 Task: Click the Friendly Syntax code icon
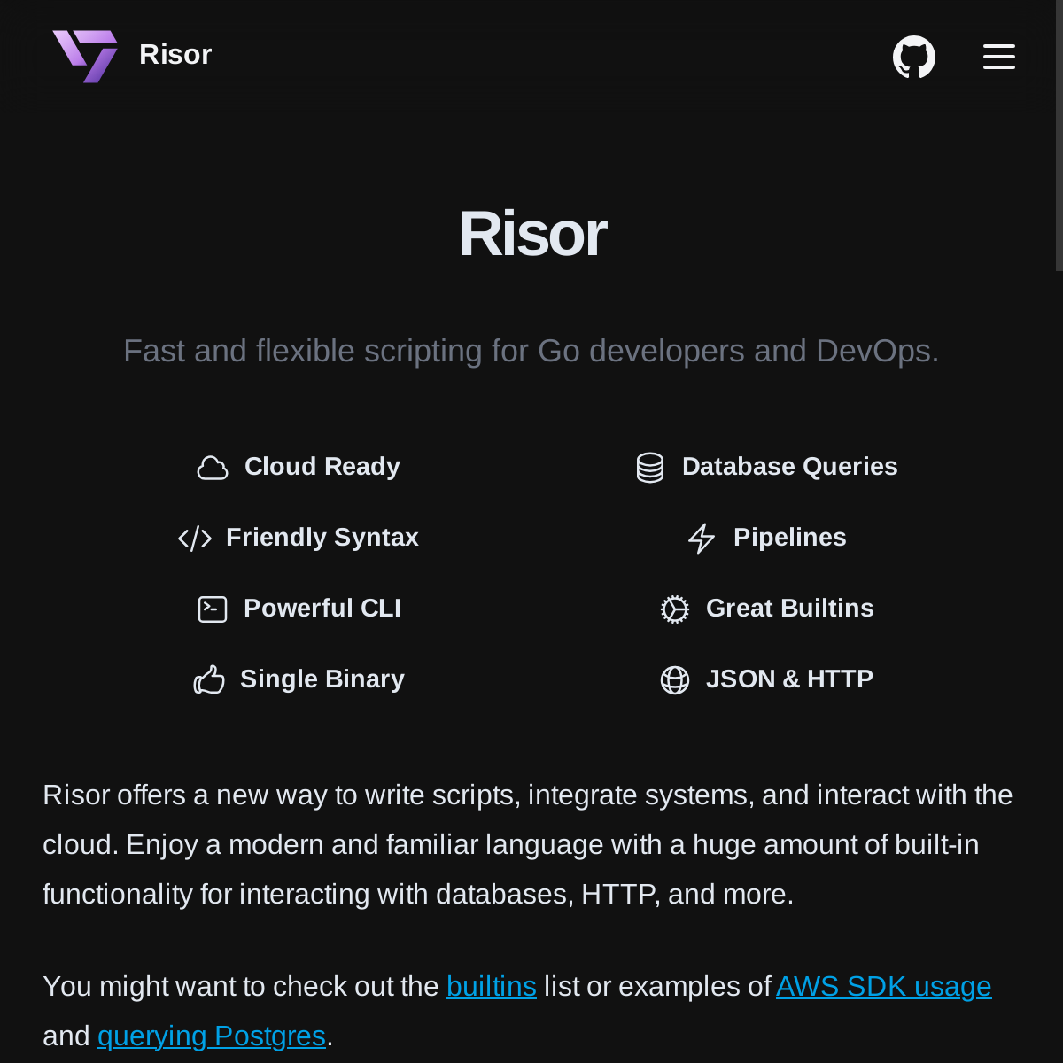pyautogui.click(x=195, y=539)
